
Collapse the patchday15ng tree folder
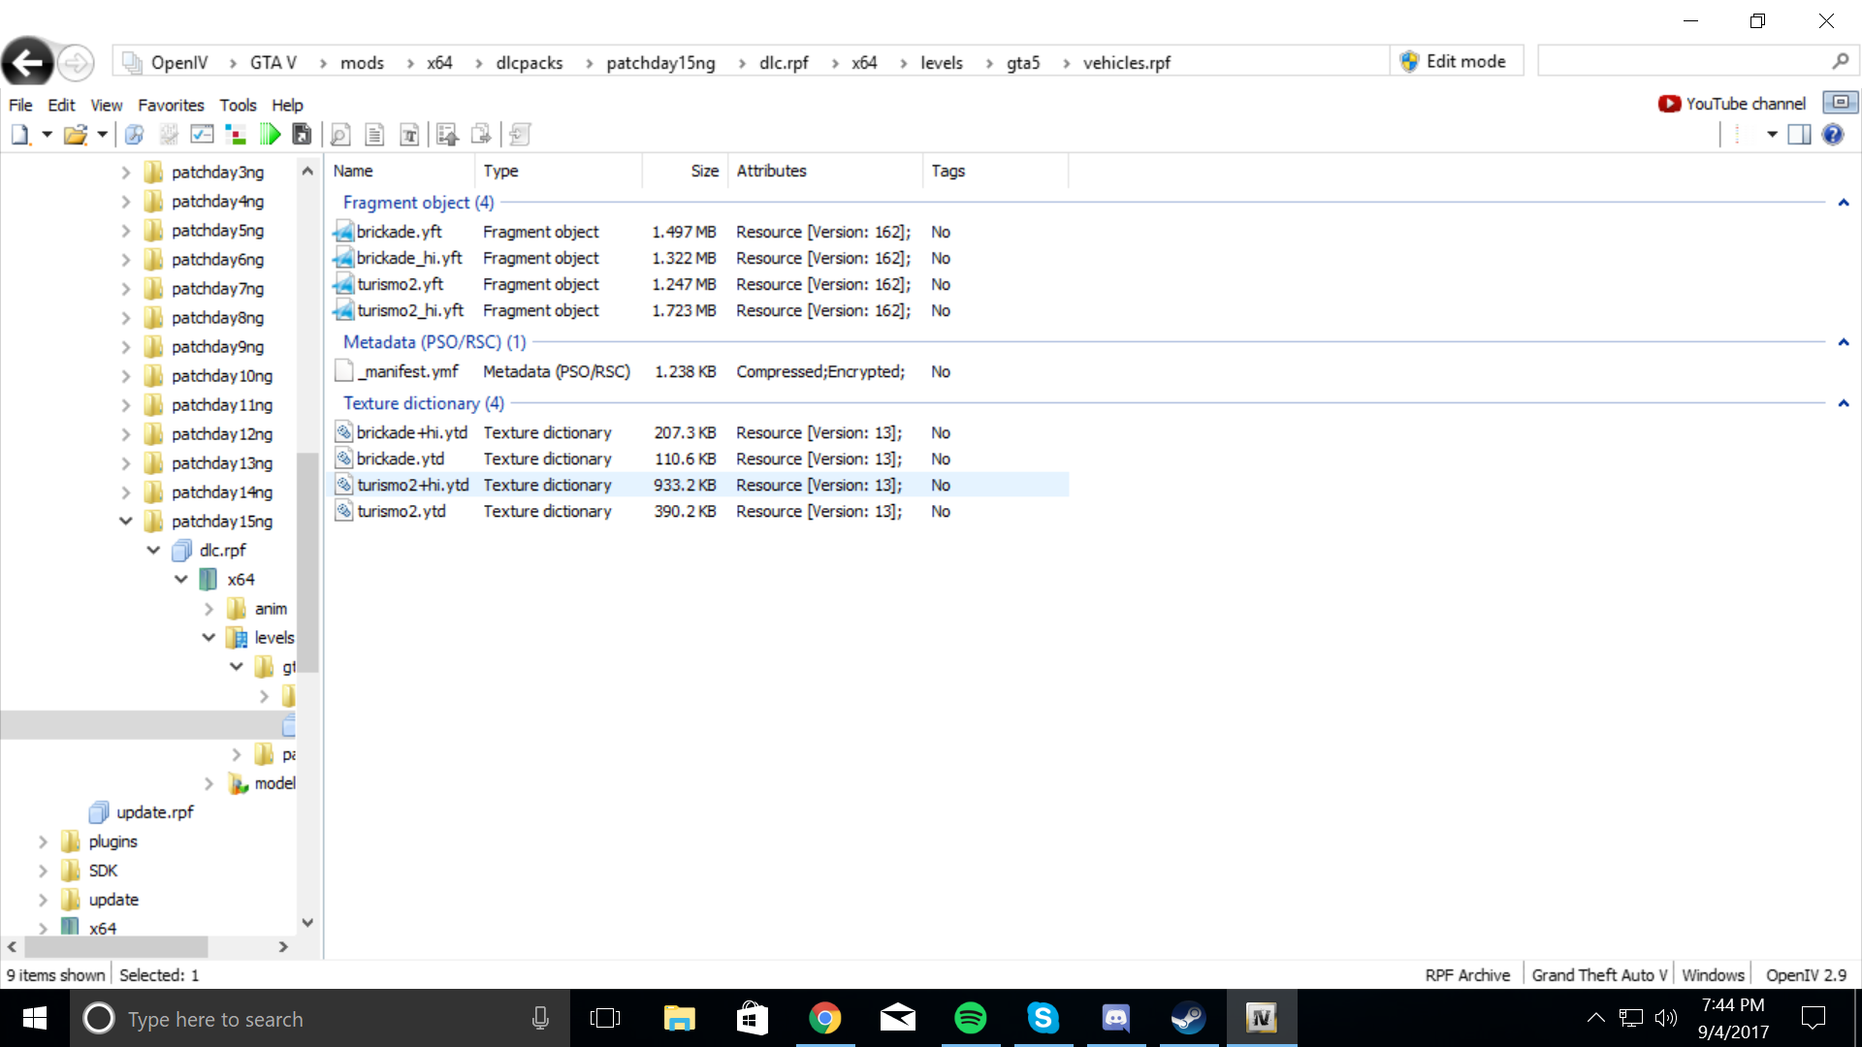tap(126, 522)
